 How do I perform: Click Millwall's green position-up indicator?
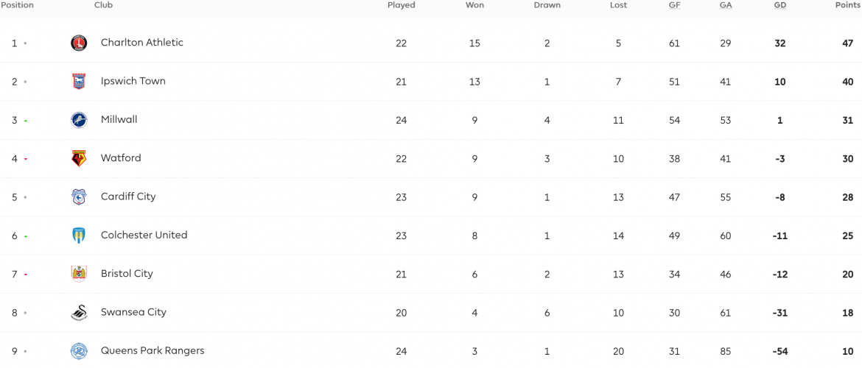click(25, 121)
